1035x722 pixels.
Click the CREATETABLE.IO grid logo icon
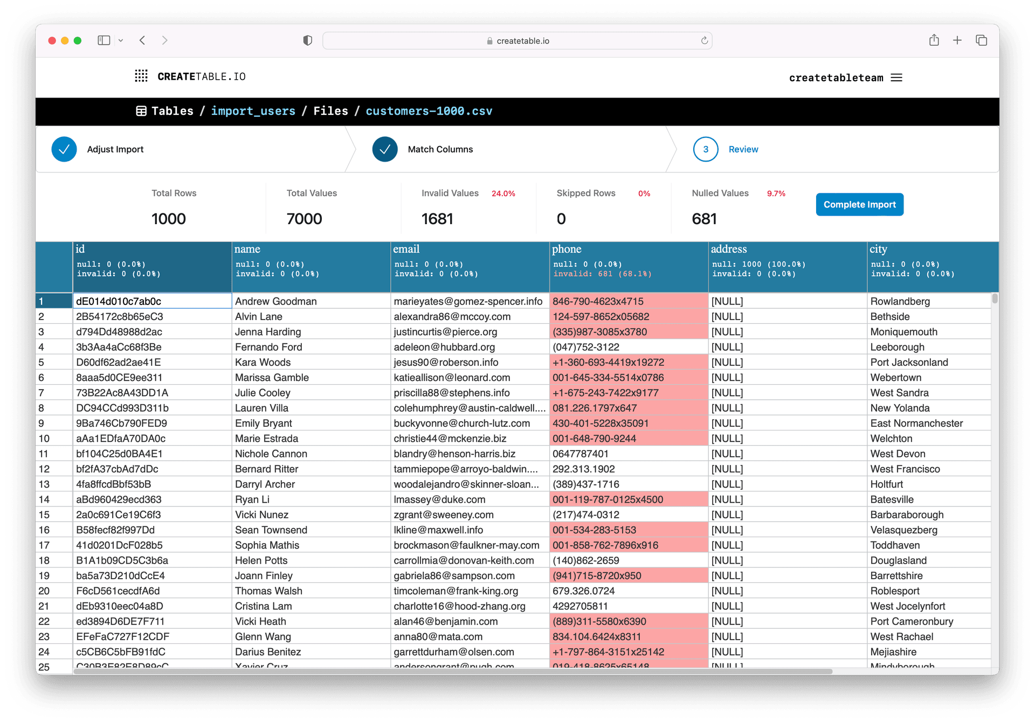(x=141, y=76)
